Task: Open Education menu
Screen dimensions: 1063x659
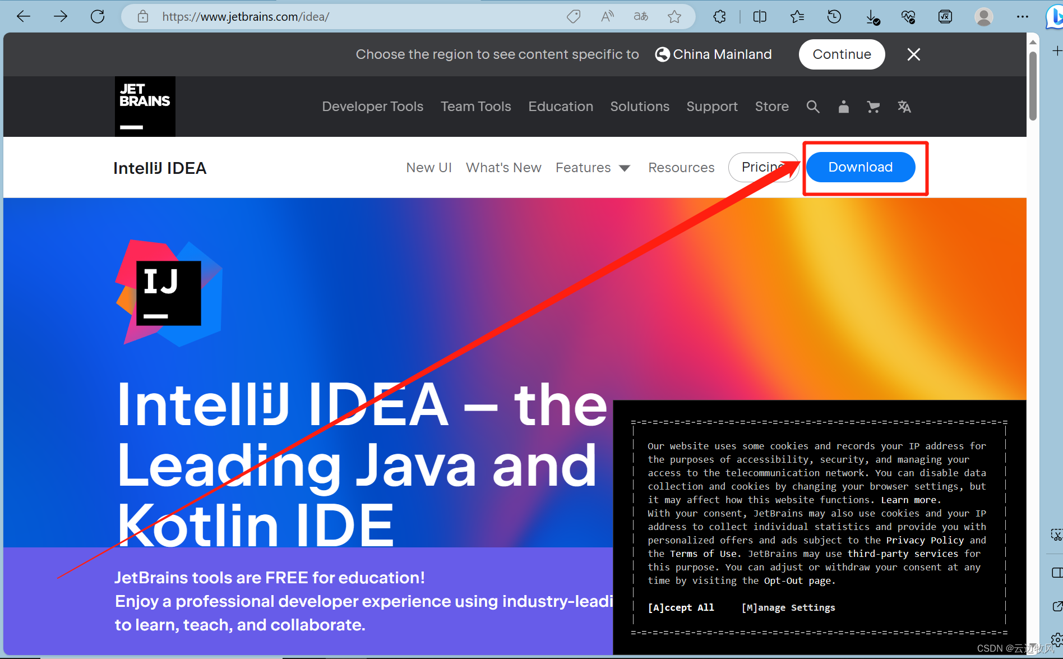Action: [561, 107]
